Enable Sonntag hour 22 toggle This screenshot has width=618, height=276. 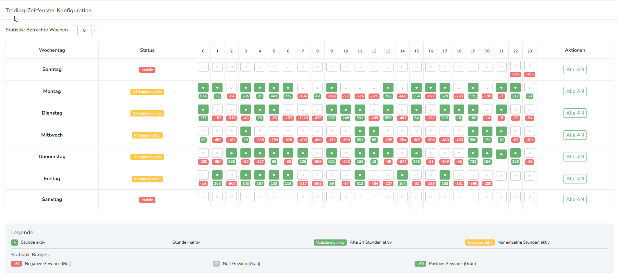[515, 66]
